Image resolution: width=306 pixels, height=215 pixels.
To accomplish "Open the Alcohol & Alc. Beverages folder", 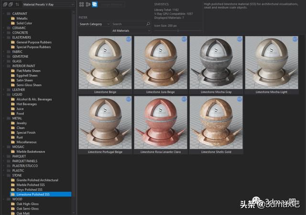I will pos(34,99).
